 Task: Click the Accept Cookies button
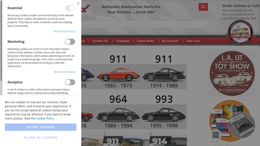point(41,127)
